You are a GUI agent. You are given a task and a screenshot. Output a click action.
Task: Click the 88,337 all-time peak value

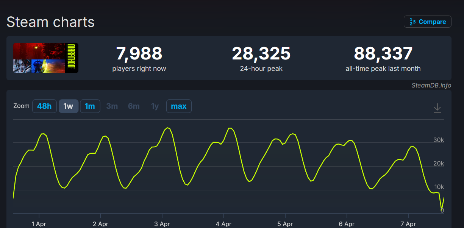coord(383,53)
